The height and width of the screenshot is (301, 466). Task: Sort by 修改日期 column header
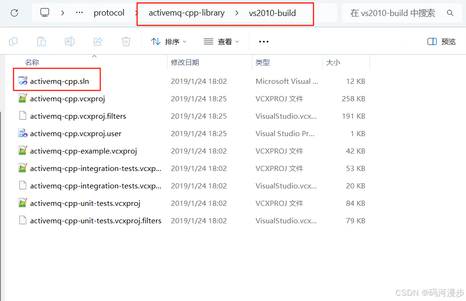tap(185, 62)
